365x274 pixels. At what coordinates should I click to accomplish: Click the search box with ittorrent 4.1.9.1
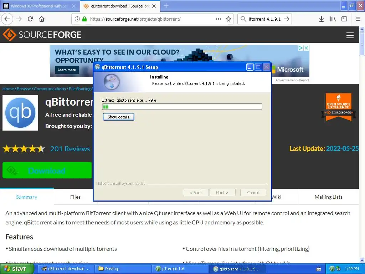pos(265,19)
